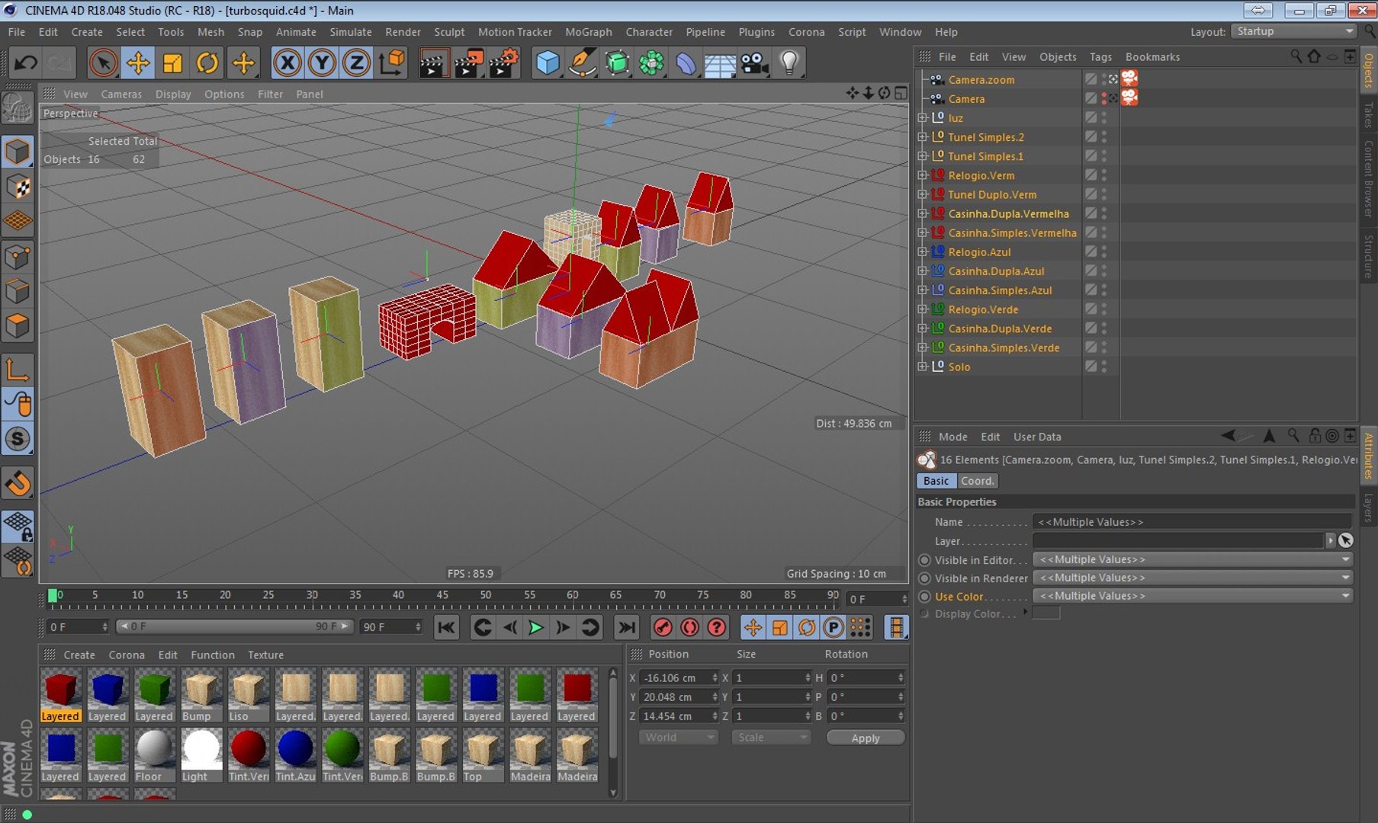Screen dimensions: 1378x823
Task: Toggle the X axis lock
Action: (x=287, y=62)
